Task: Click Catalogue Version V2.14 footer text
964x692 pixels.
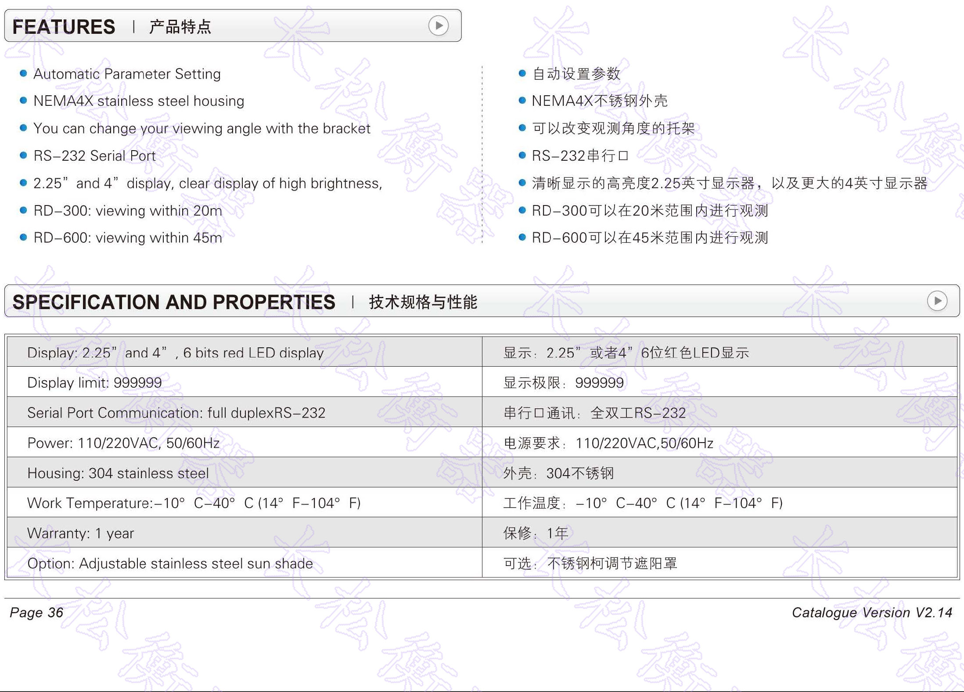Action: pos(871,612)
